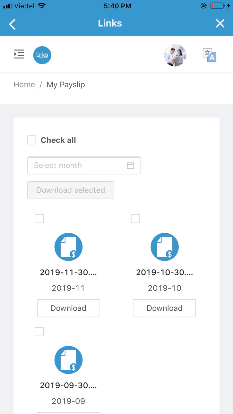The height and width of the screenshot is (414, 233).
Task: Tap the 2019-11 payslip file icon
Action: coord(68,247)
